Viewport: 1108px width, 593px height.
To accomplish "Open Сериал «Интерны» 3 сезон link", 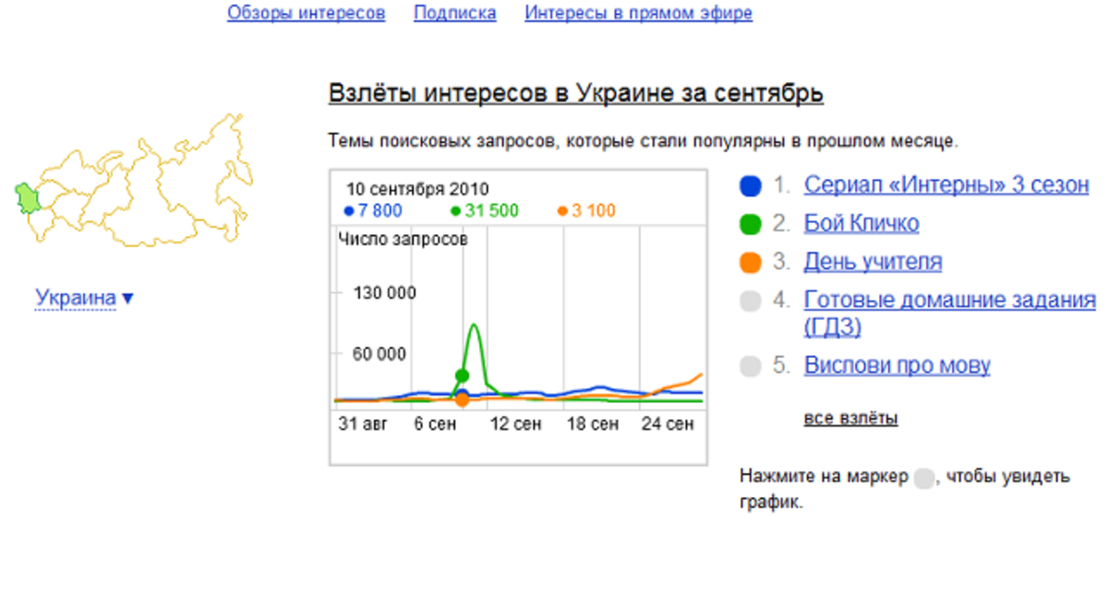I will click(x=946, y=184).
